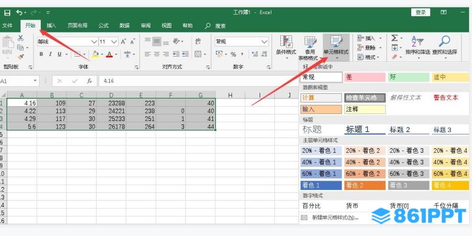Switch to the 页面布局 (Page Layout) tab
Screen dimensions: 472x236
pos(77,26)
